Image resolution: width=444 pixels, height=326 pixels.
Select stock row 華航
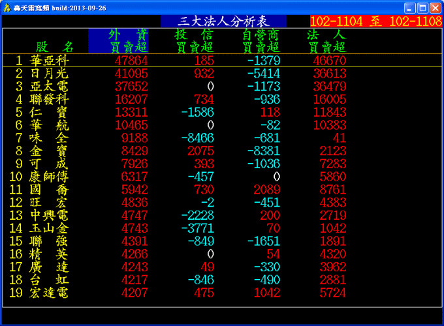(x=222, y=125)
